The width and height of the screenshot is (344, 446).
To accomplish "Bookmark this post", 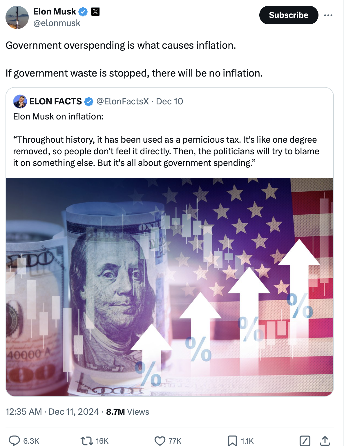I will pos(232,441).
